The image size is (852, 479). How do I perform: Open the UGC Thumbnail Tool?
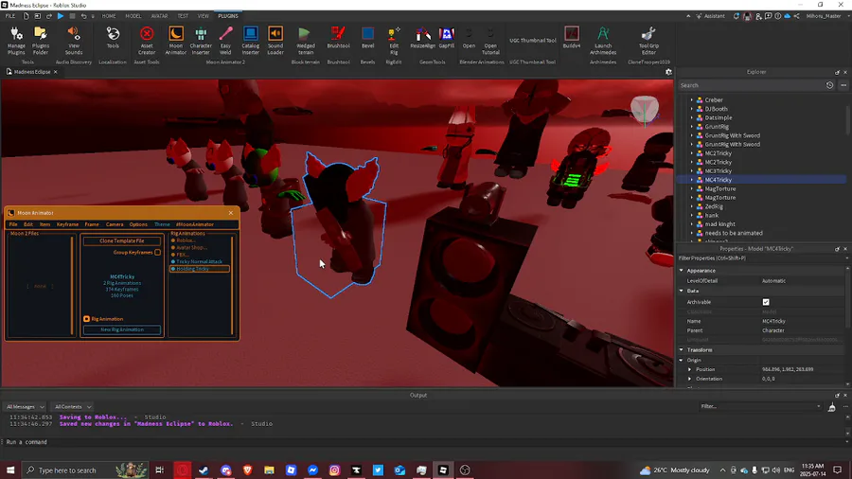[x=532, y=40]
